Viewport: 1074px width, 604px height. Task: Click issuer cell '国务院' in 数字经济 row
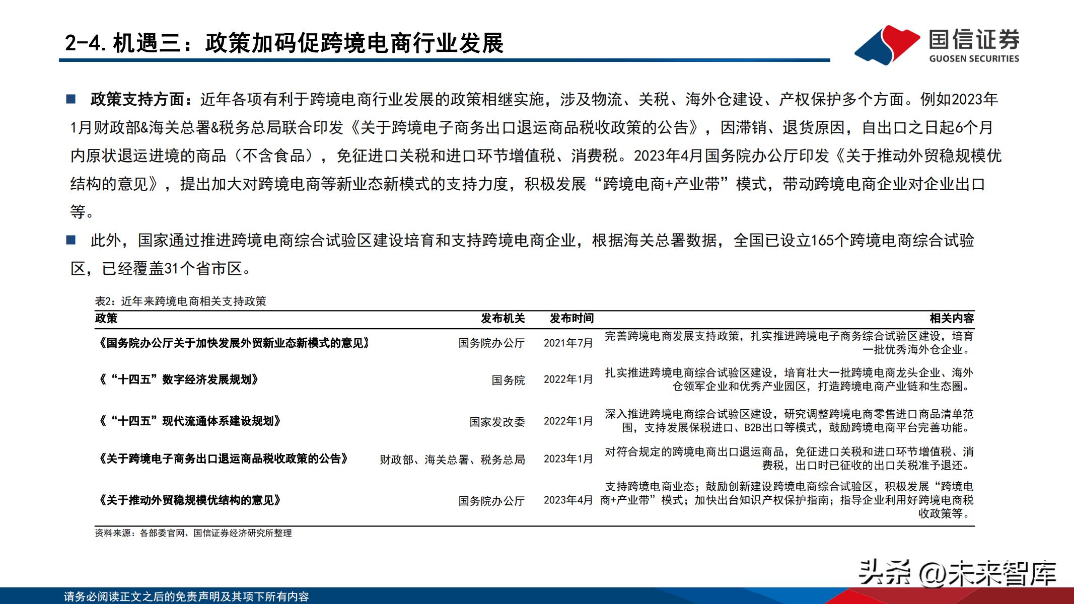click(508, 380)
